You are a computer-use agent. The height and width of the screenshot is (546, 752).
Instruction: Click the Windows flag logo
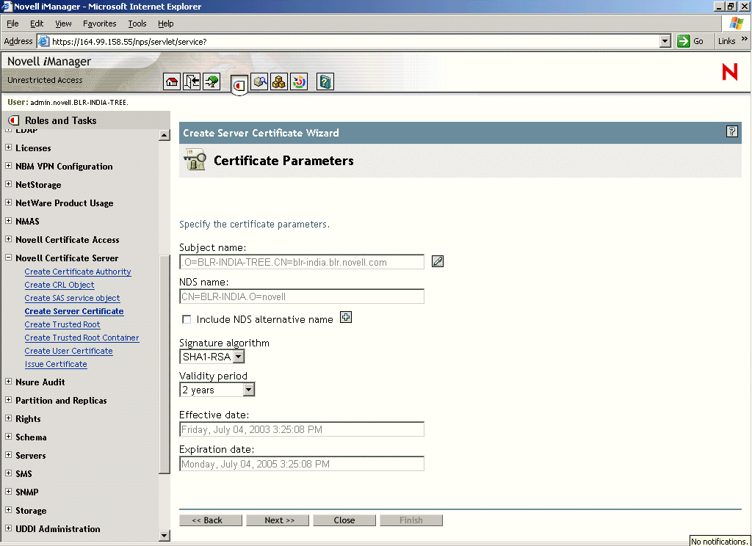[736, 23]
